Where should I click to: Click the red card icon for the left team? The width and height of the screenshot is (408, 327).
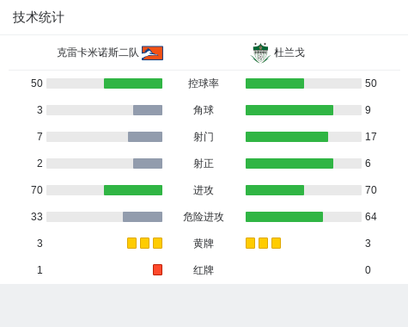coord(157,269)
